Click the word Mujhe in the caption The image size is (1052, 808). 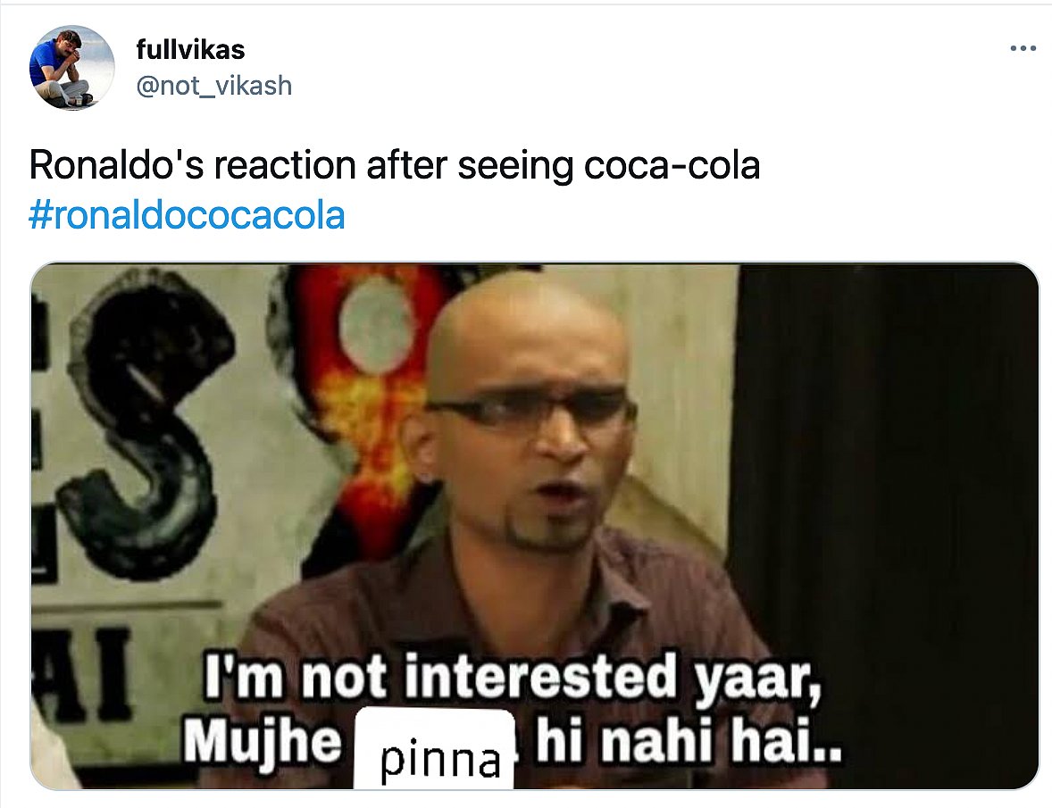click(263, 742)
